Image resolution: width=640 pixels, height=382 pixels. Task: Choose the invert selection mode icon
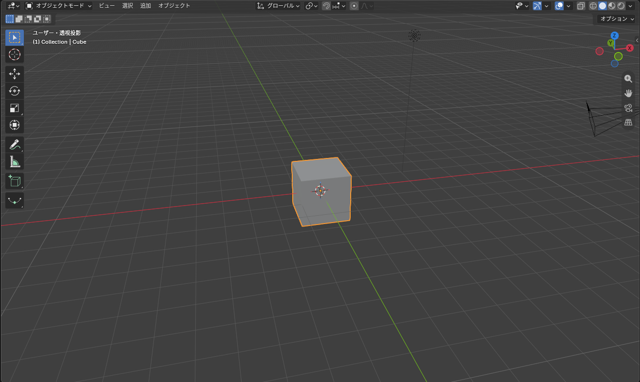pyautogui.click(x=38, y=19)
